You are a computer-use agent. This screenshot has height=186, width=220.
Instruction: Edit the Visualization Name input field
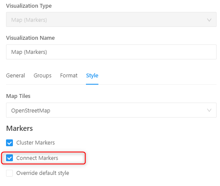[x=111, y=52]
